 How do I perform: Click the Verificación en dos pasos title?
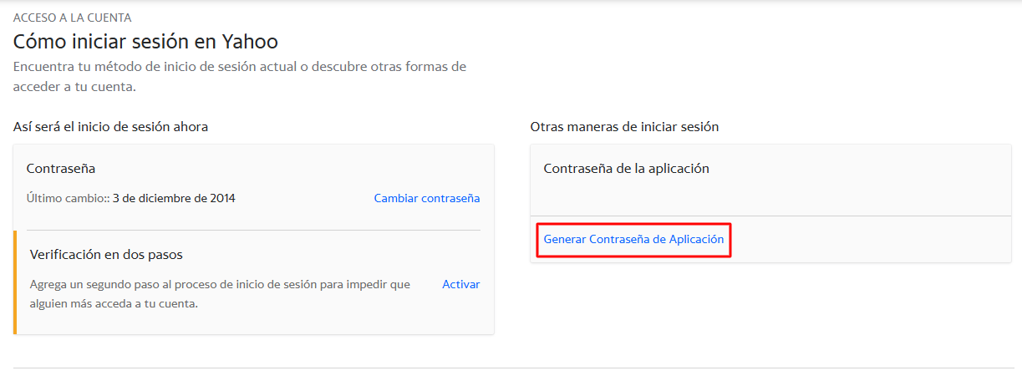pyautogui.click(x=106, y=254)
